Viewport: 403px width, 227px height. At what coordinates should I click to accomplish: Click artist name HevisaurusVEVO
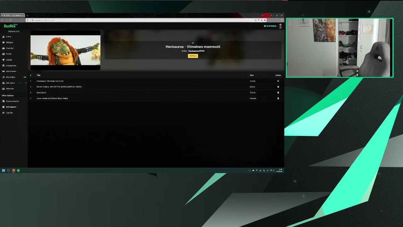coord(196,51)
